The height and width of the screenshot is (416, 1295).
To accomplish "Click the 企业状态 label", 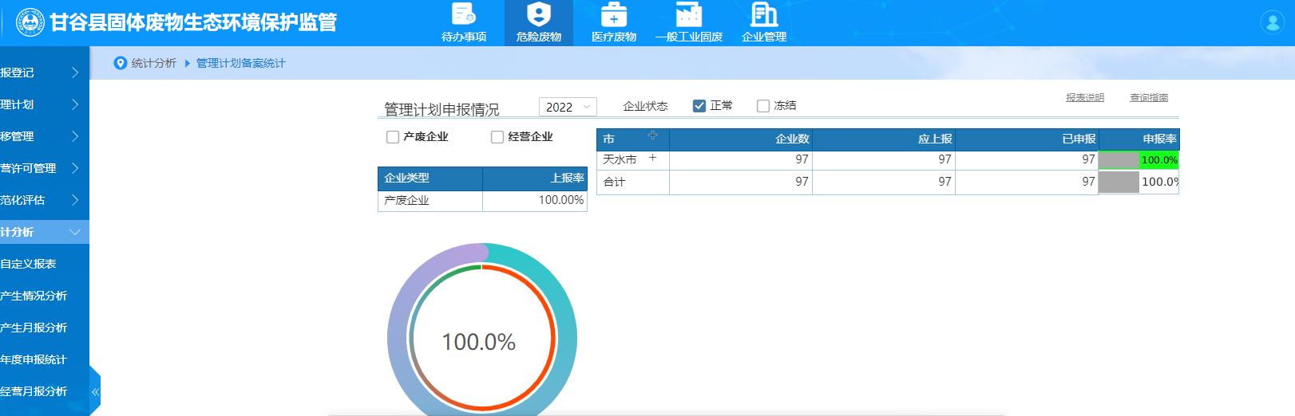I will [x=645, y=106].
